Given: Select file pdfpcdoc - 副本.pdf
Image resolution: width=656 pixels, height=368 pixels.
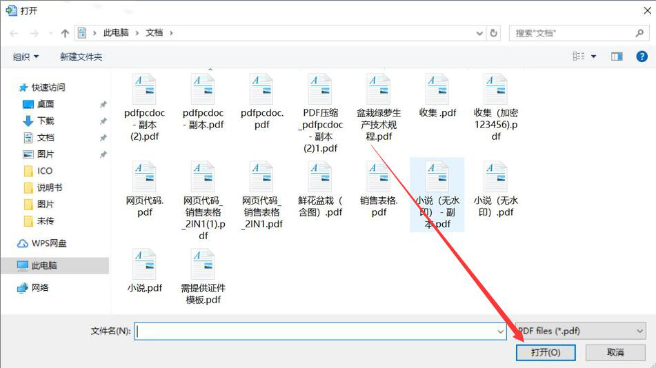Looking at the screenshot, I should pyautogui.click(x=203, y=101).
